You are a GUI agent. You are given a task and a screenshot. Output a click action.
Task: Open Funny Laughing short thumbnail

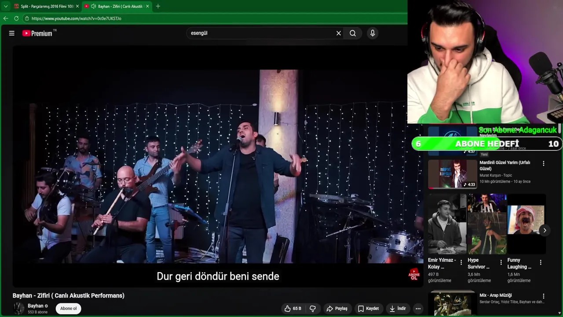(x=526, y=225)
